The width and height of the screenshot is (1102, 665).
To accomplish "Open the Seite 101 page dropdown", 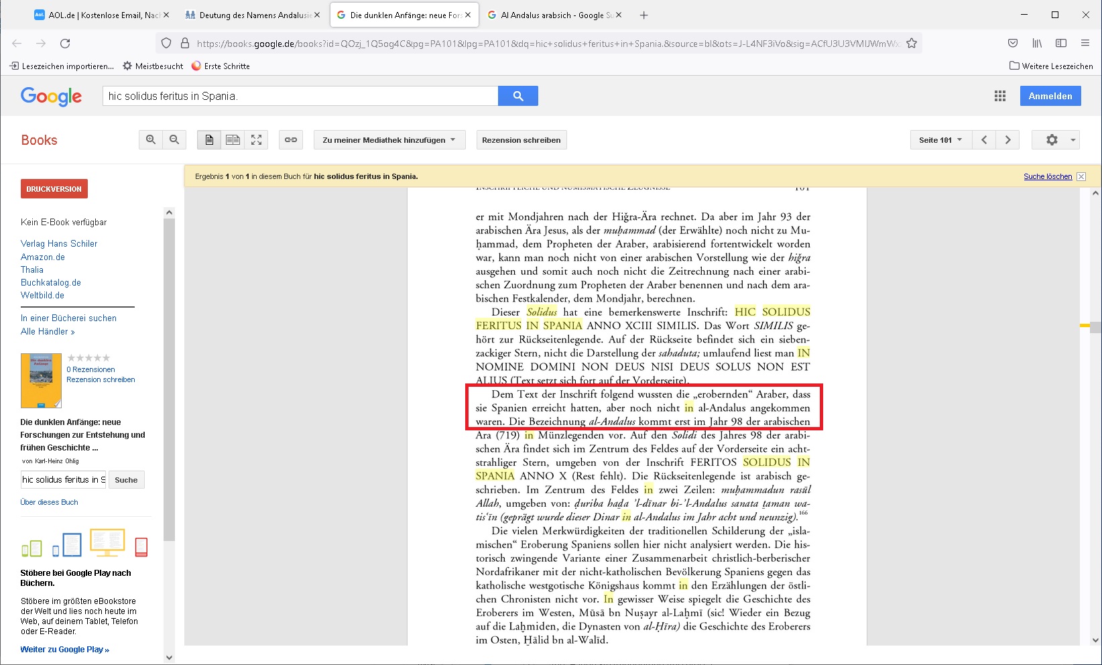I will 940,139.
